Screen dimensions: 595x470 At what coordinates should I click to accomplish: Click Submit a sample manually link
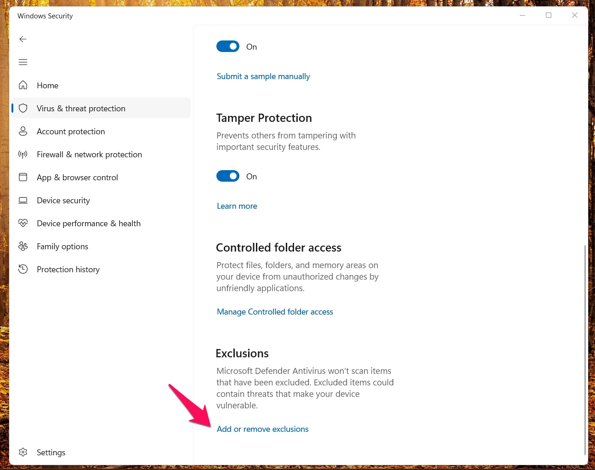(x=263, y=76)
